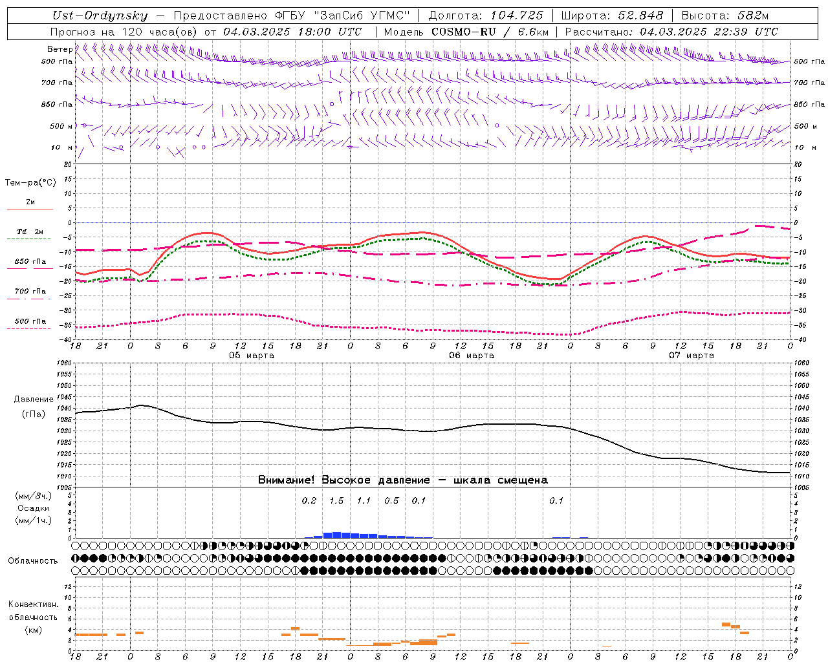This screenshot has height=662, width=828.
Task: Click the 07 марта date label
Action: point(692,356)
